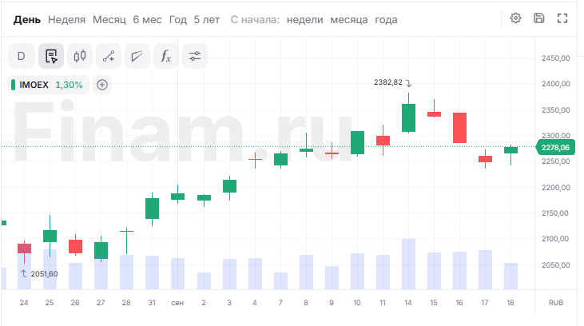The image size is (584, 326).
Task: Open the chart settings gear icon
Action: tap(515, 18)
